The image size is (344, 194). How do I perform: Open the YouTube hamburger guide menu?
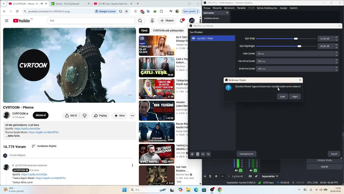click(x=7, y=21)
